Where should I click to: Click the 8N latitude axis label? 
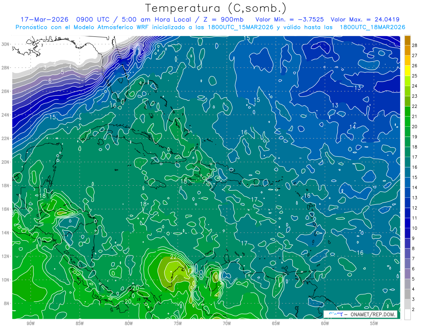[7, 303]
